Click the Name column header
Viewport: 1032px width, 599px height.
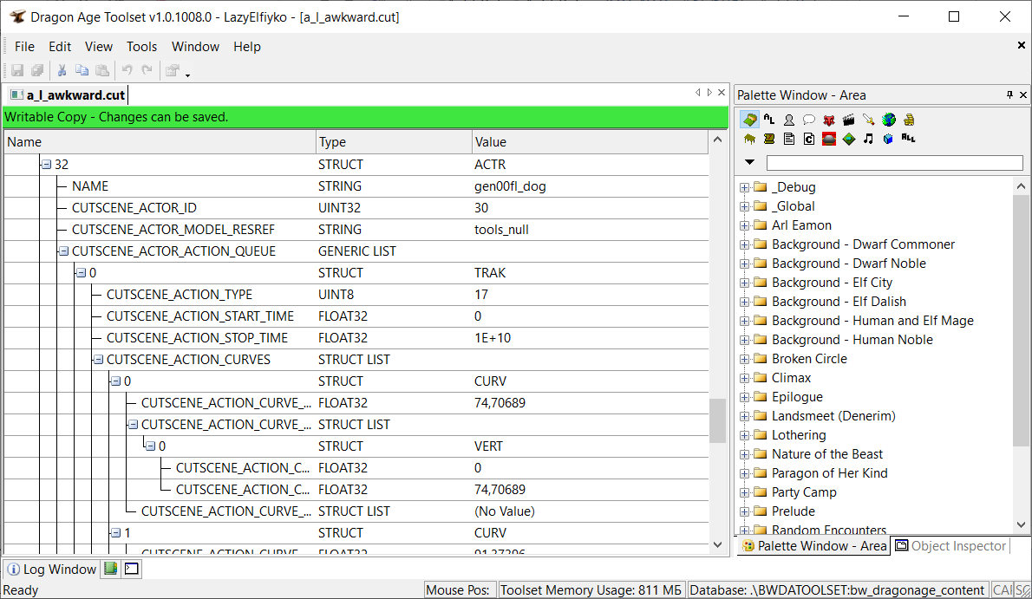[160, 142]
